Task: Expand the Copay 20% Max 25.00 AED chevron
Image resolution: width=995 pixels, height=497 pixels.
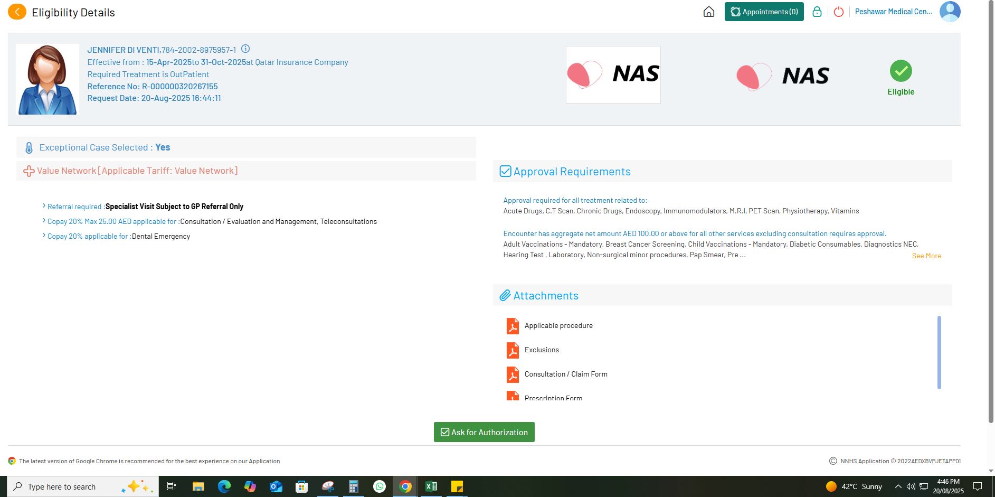Action: pos(44,221)
